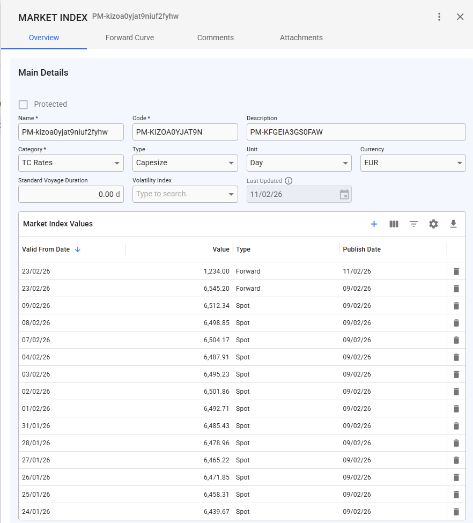Switch to the Attachments tab
Viewport: 473px width, 523px height.
coord(301,38)
